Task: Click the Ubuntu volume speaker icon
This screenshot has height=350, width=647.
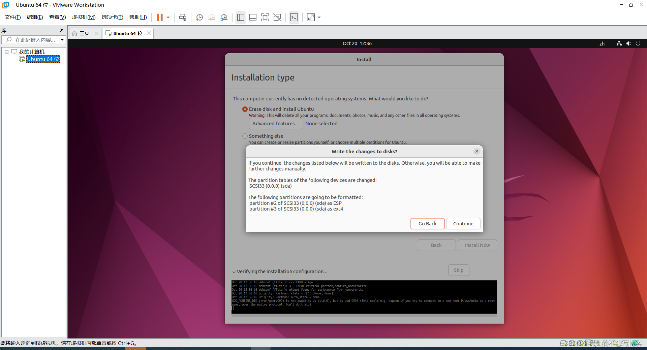Action: 629,43
